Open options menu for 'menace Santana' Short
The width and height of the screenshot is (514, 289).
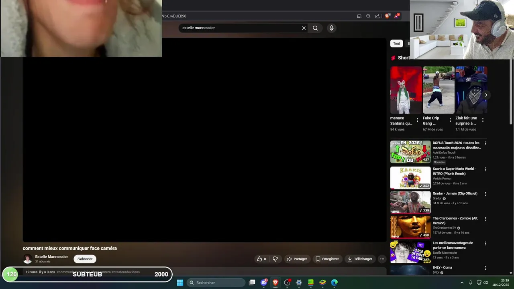click(x=418, y=120)
